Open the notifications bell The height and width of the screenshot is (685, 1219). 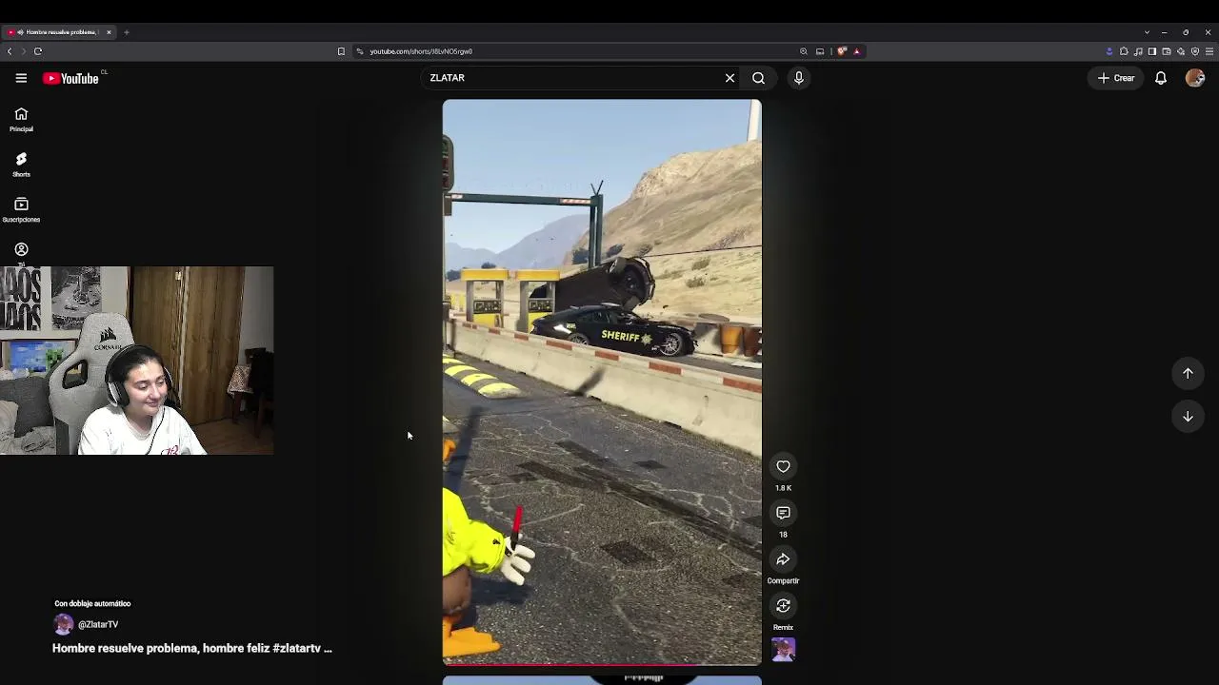click(x=1161, y=78)
